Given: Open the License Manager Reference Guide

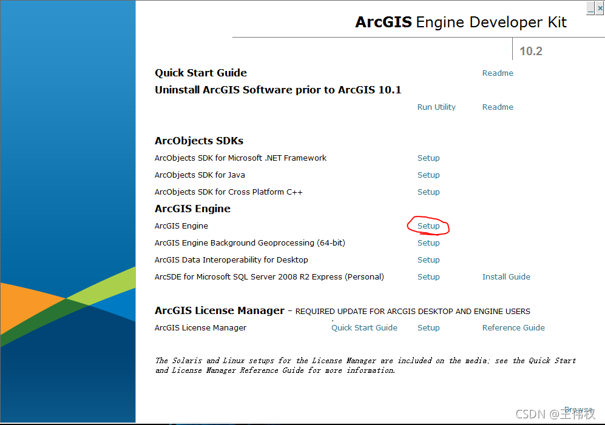Looking at the screenshot, I should (513, 328).
